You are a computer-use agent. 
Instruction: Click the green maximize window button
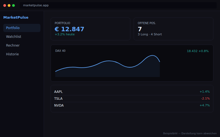(x=13, y=5)
